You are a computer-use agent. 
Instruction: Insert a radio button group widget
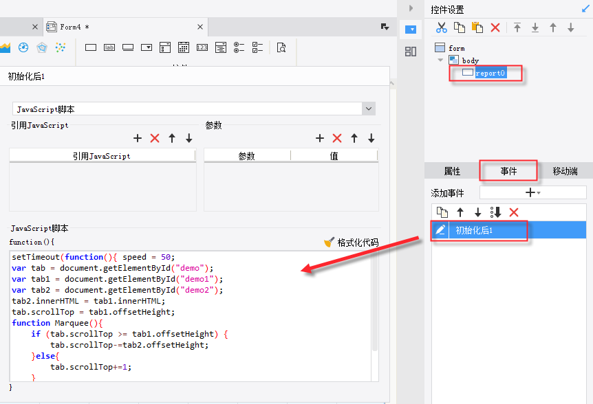pyautogui.click(x=239, y=47)
